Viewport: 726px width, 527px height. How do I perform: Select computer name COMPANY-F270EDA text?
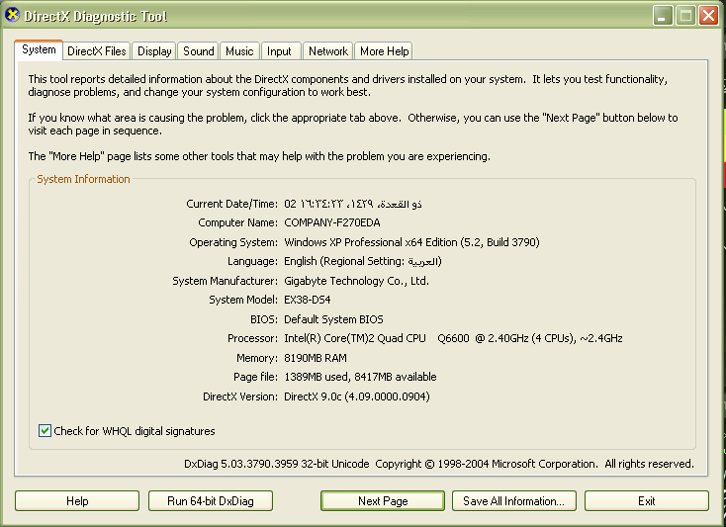332,223
